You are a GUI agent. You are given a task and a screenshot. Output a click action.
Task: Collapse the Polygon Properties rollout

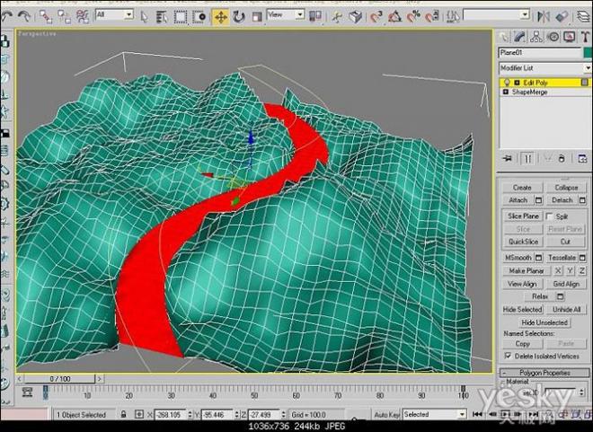(x=544, y=373)
